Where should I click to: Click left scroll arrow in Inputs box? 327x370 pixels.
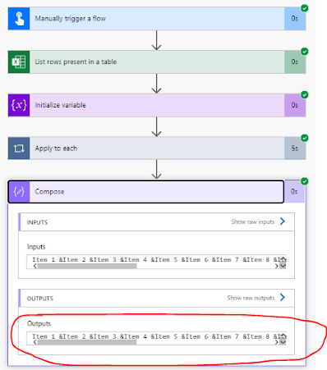pos(35,266)
